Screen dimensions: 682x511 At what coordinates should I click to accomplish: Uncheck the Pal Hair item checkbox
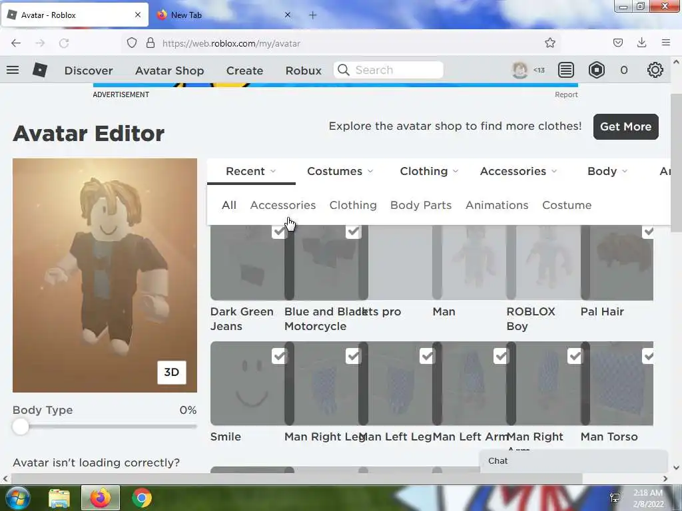pyautogui.click(x=647, y=231)
